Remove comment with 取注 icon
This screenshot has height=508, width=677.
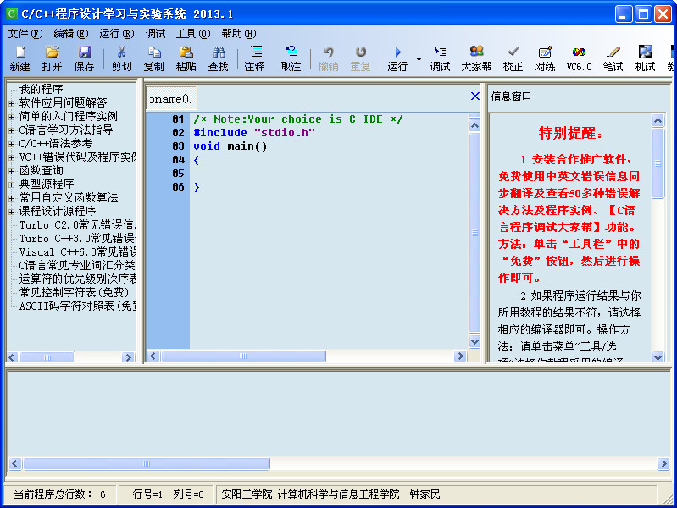click(291, 58)
